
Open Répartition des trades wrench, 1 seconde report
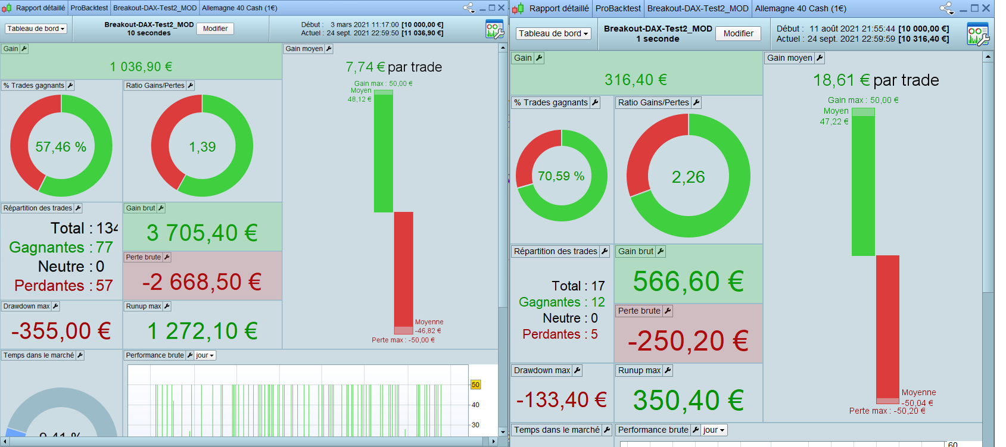[x=605, y=251]
